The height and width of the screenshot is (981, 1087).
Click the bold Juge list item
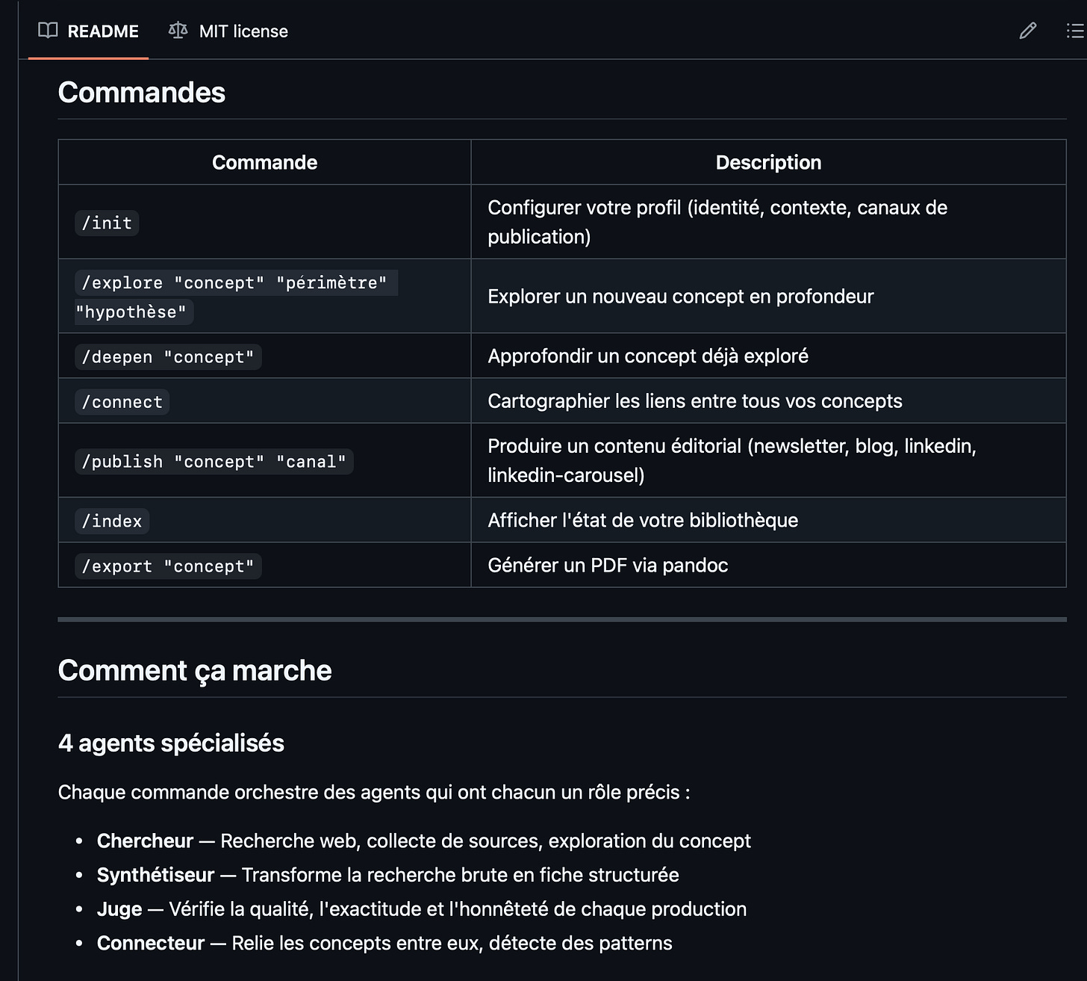pyautogui.click(x=119, y=909)
